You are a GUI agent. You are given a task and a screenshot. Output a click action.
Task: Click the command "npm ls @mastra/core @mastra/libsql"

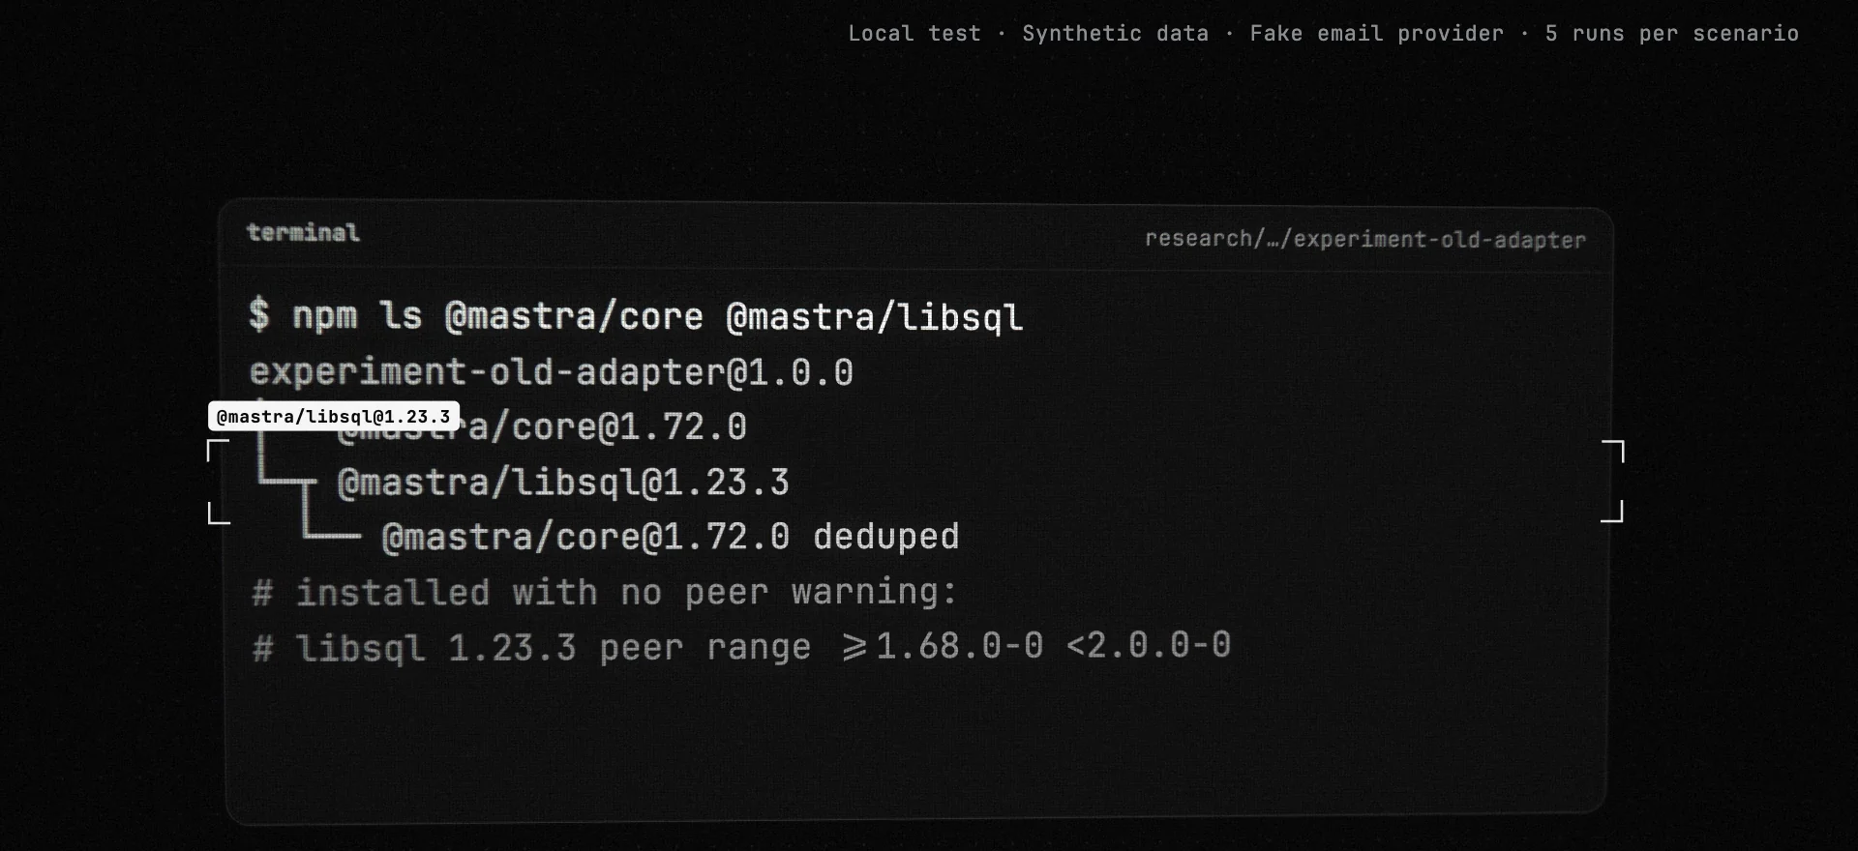pyautogui.click(x=658, y=316)
